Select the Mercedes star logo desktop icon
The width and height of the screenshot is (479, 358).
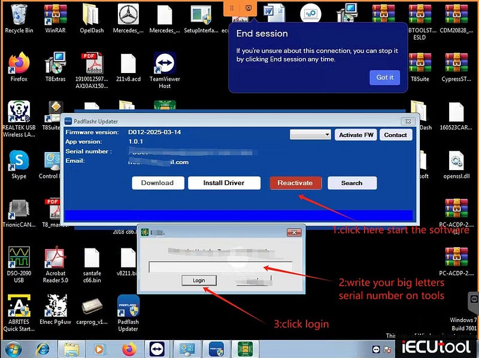(x=128, y=18)
